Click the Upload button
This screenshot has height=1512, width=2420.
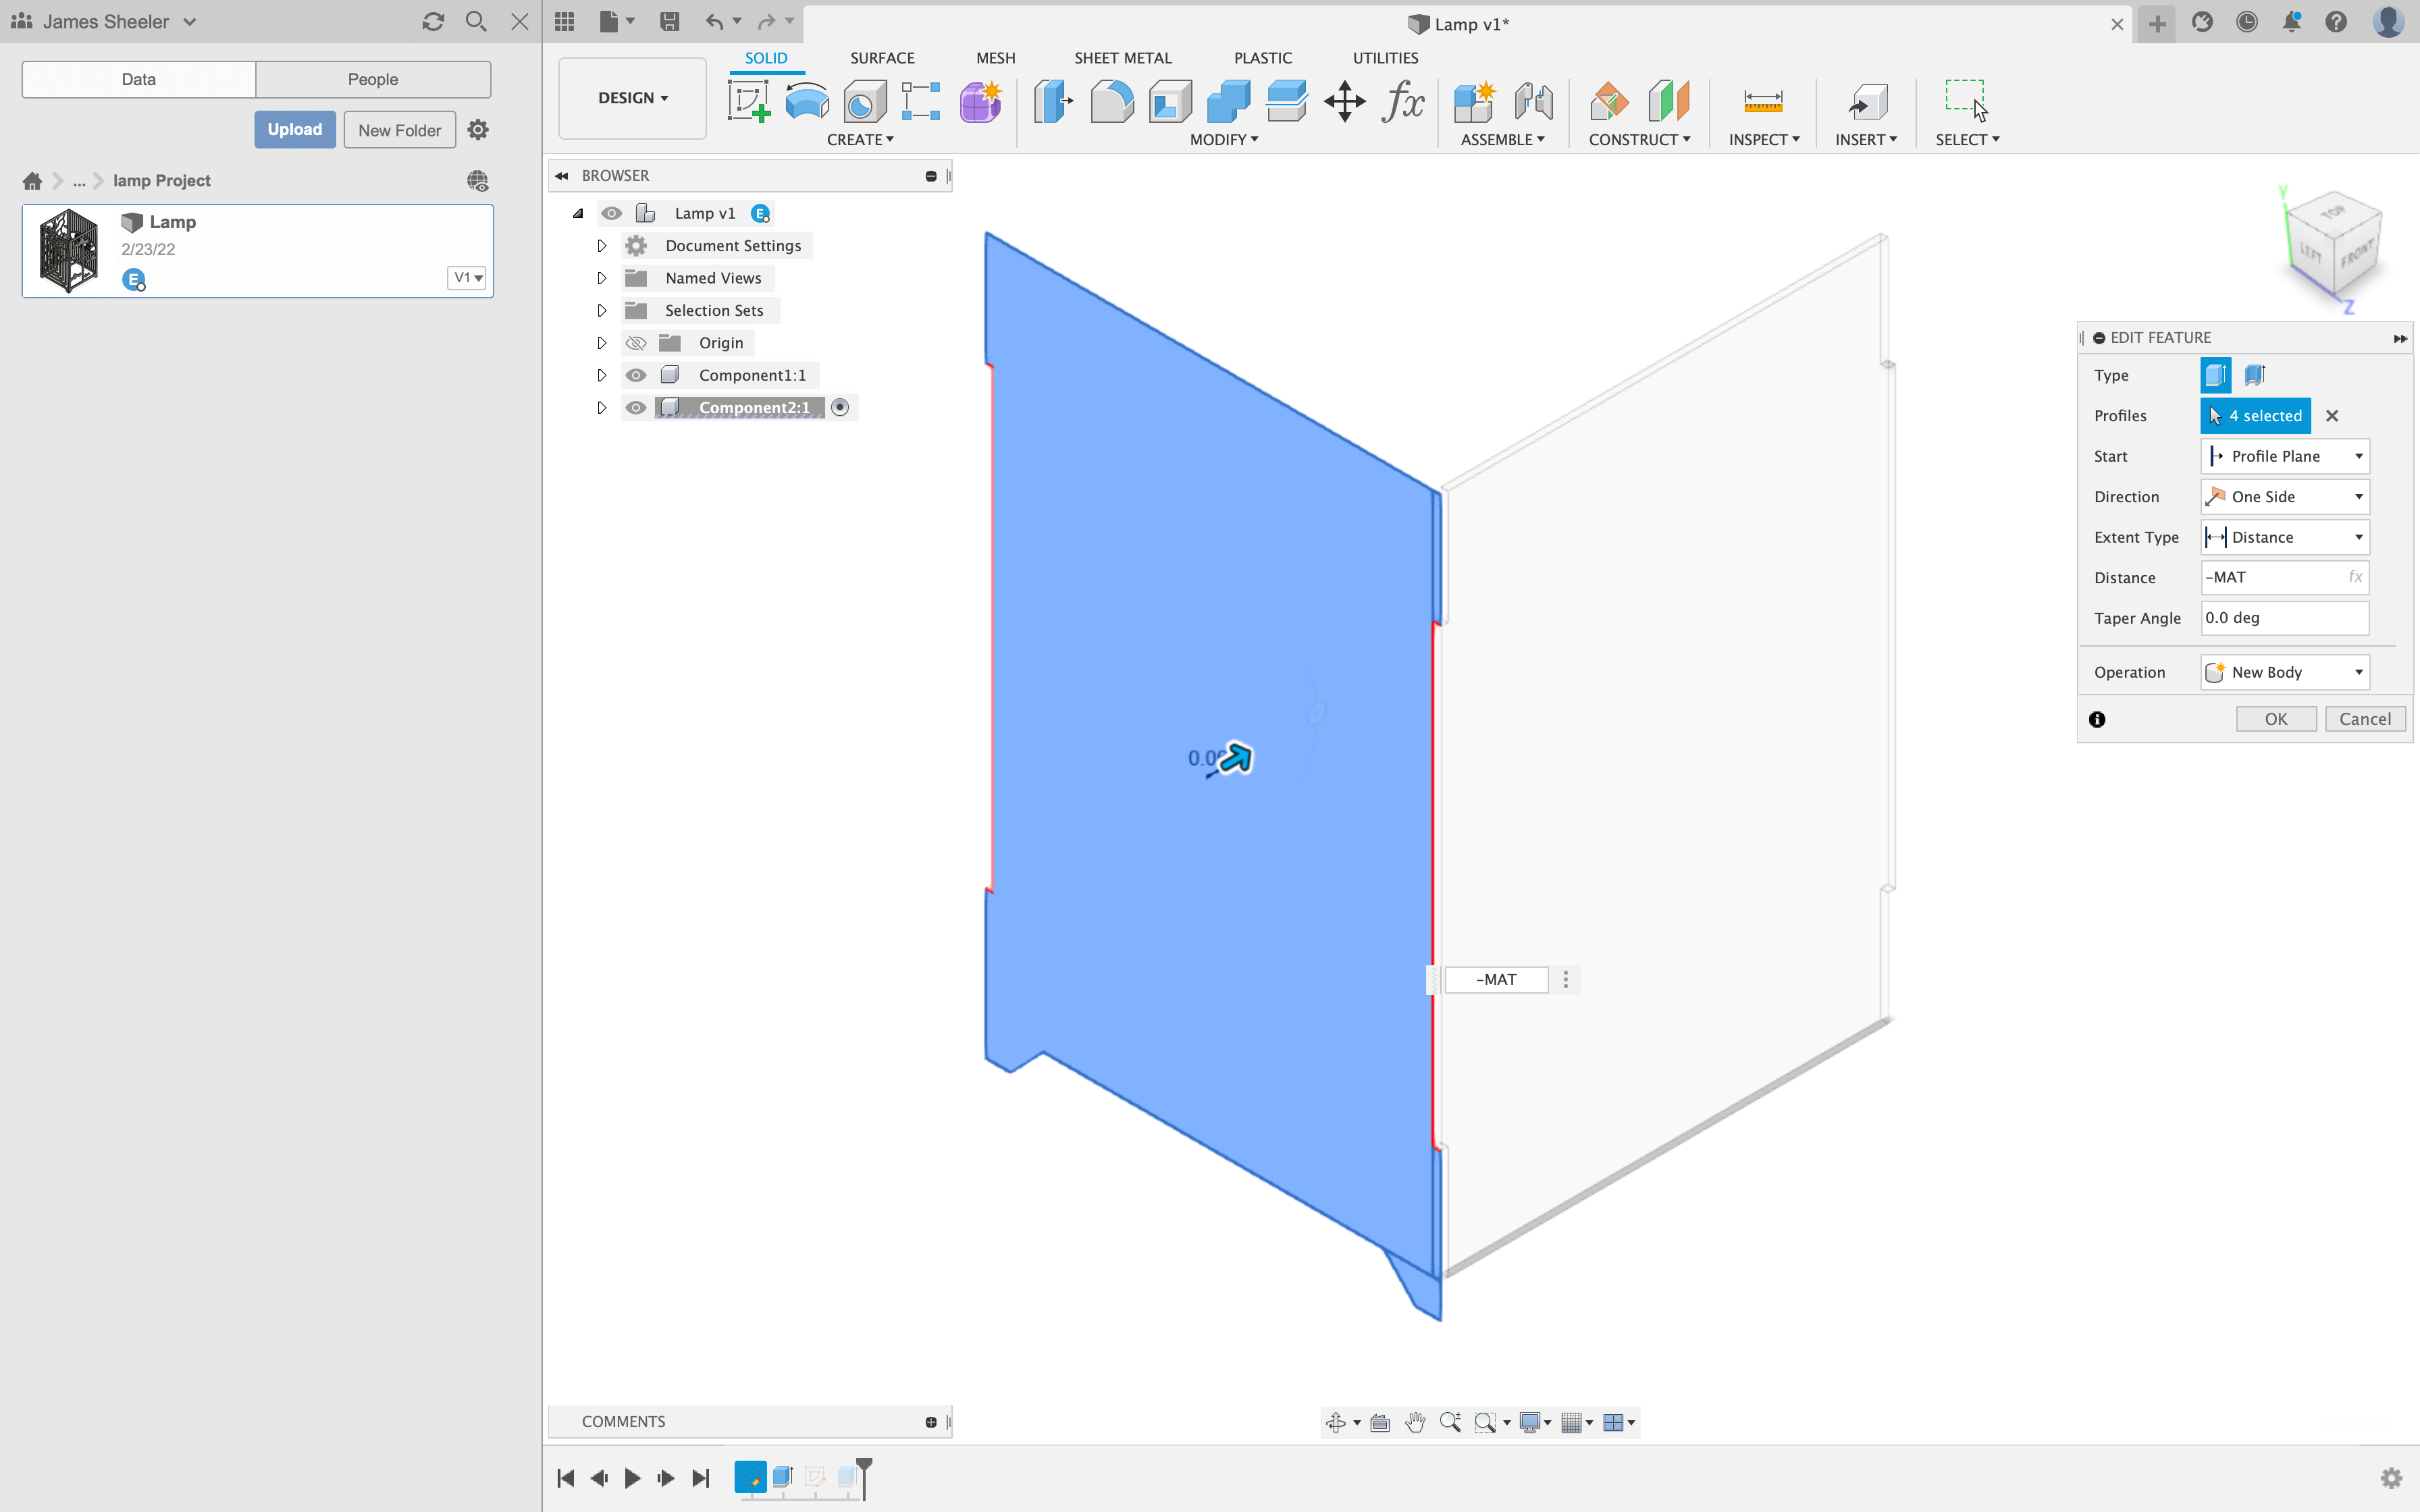pyautogui.click(x=295, y=129)
